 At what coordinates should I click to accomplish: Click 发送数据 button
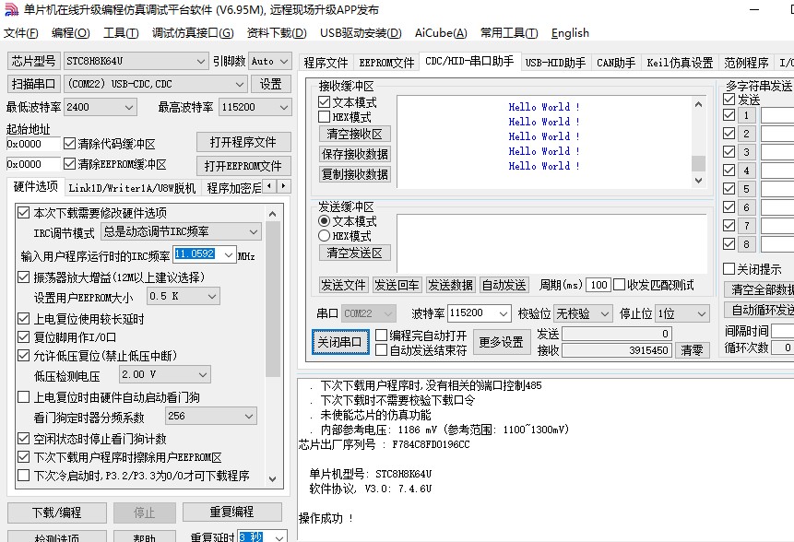(x=450, y=285)
